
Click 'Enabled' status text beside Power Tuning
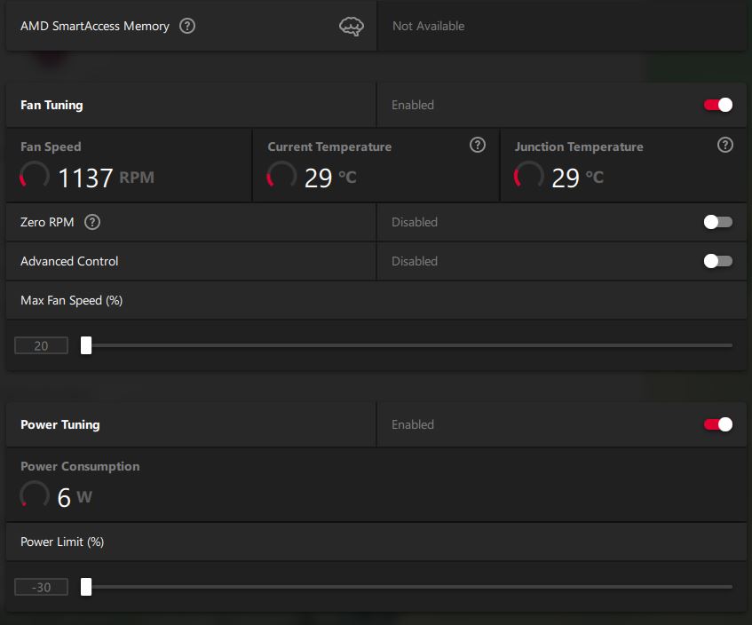(x=413, y=424)
